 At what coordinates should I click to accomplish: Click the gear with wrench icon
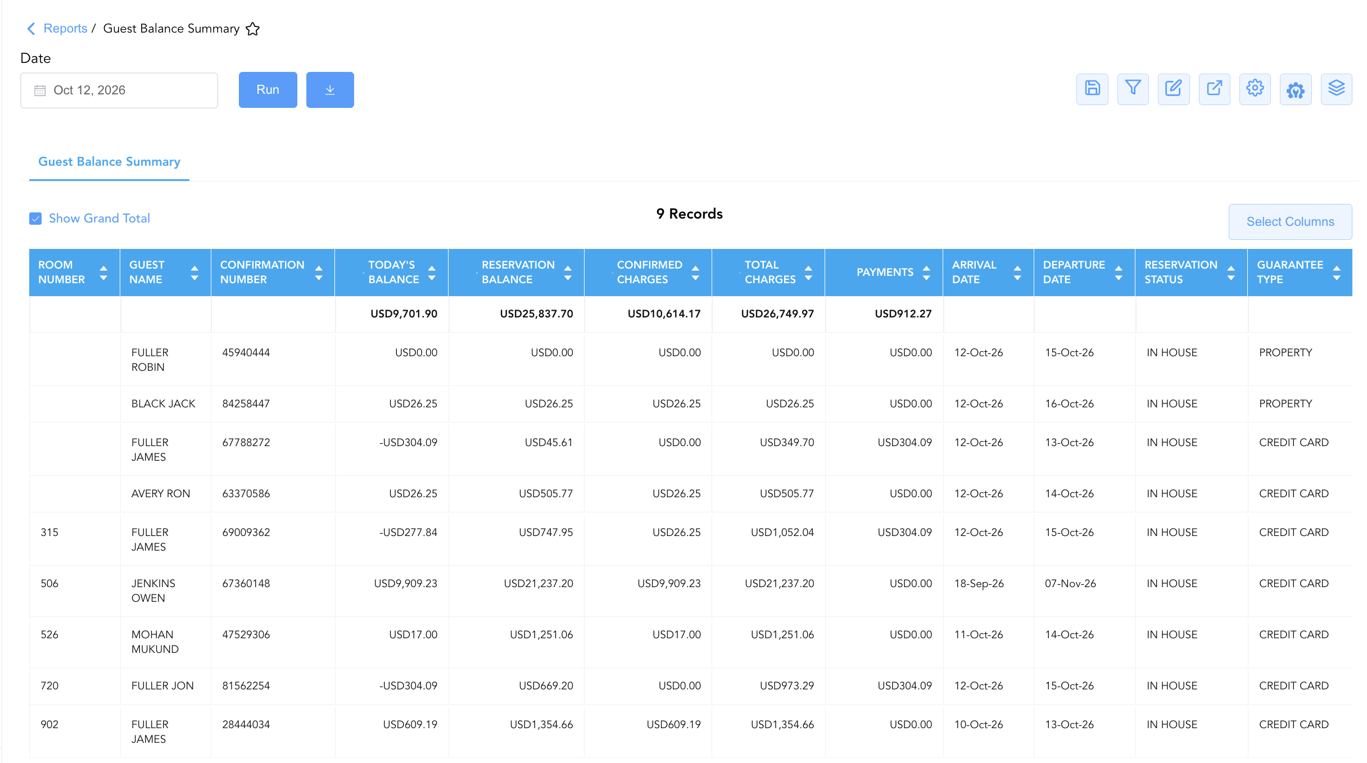[x=1296, y=89]
